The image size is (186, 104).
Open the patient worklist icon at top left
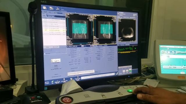pos(45,8)
